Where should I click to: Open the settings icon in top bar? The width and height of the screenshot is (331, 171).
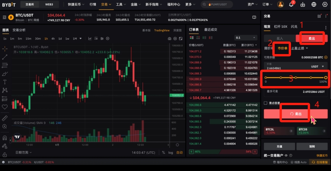pos(325,5)
